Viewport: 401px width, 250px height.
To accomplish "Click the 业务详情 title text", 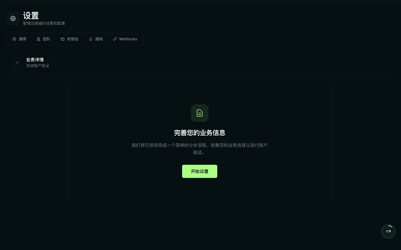I will tap(35, 59).
